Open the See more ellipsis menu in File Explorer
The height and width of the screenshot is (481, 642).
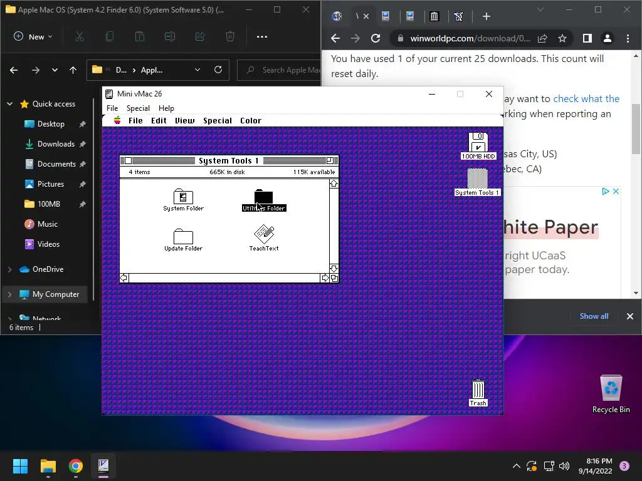(262, 37)
